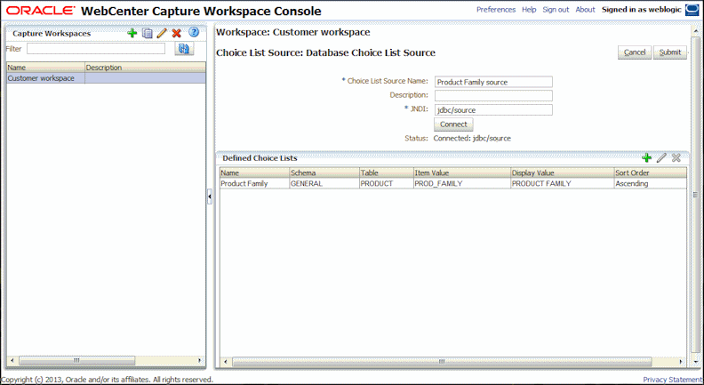Click the PRODUCT FAMILY display value cell
Viewport: 704px width, 385px height.
(562, 184)
